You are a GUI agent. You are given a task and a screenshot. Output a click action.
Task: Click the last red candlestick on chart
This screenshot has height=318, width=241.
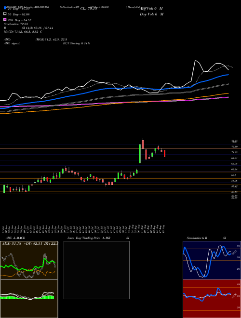(x=164, y=153)
